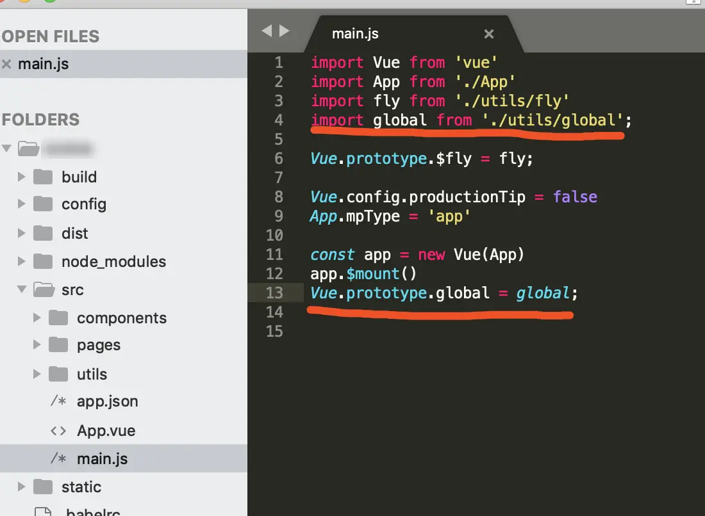
Task: Close the main.js editor tab
Action: [489, 34]
